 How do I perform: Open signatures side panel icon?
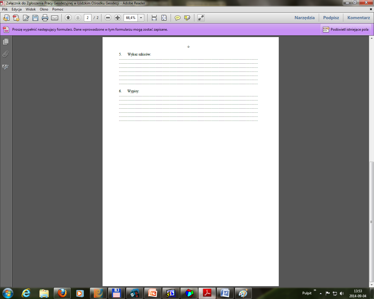pos(6,67)
